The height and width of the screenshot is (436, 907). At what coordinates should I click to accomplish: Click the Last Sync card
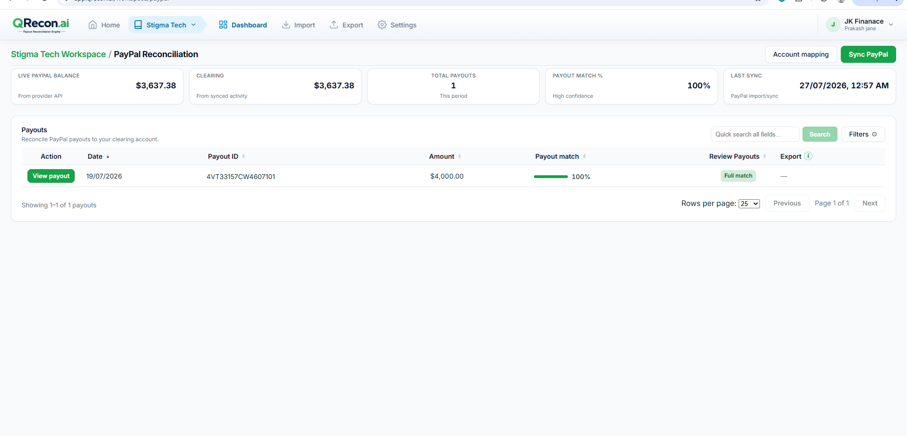pos(810,86)
